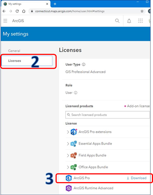Click the ArcGIS header title
Image resolution: width=153 pixels, height=195 pixels.
18,21
